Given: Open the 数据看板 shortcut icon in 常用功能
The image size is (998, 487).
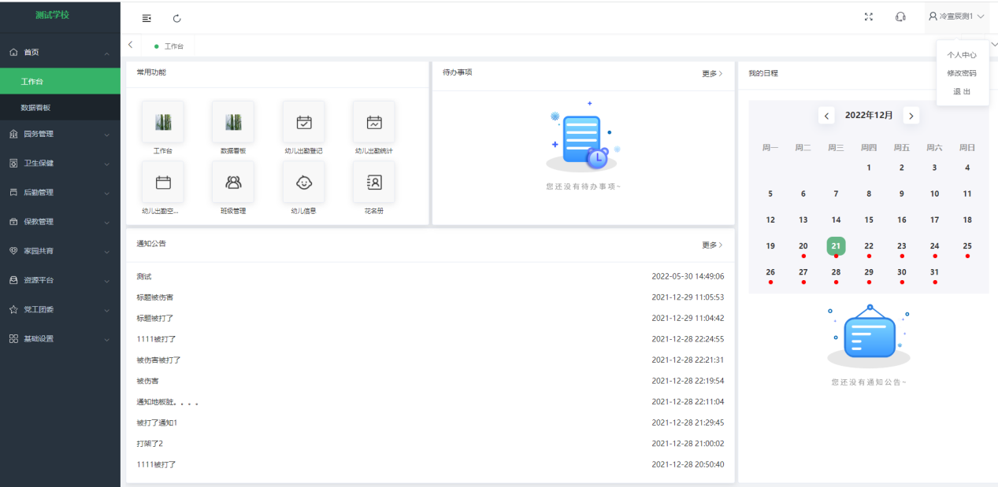Looking at the screenshot, I should [233, 122].
